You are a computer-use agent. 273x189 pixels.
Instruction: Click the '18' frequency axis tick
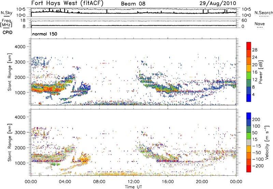point(23,20)
